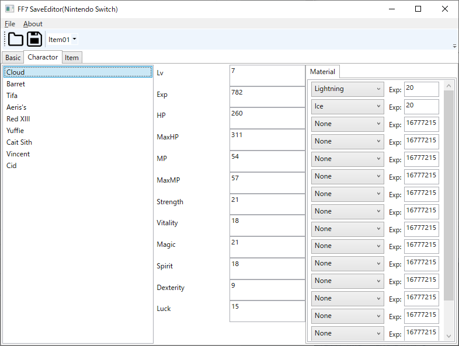Select Red XIII in the character list
Image resolution: width=459 pixels, height=346 pixels.
click(78, 119)
